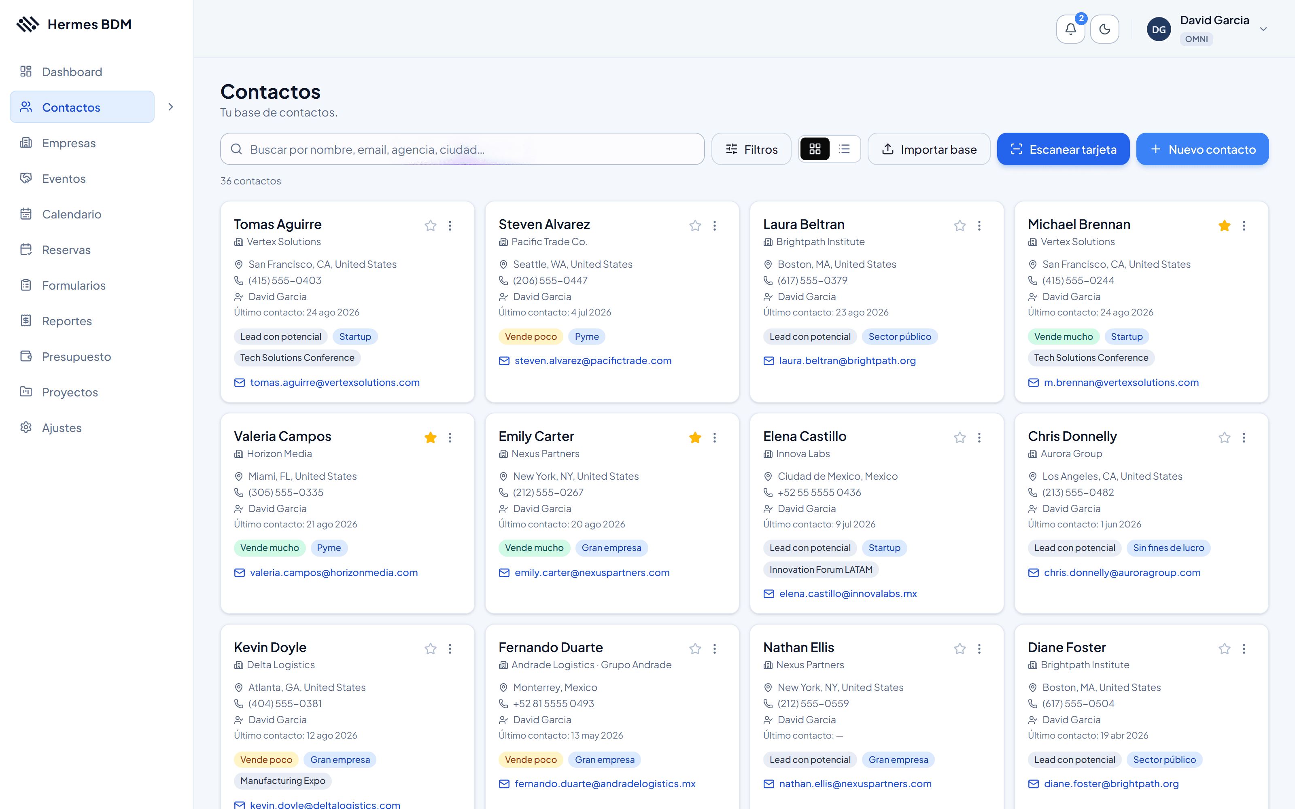Star Diane Foster as favorite
The image size is (1295, 809).
[x=1224, y=648]
